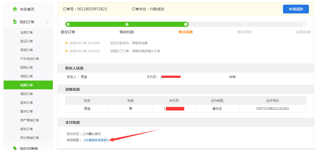Viewport: 326px width, 150px height.
Task: Click the tag icon beside 我的优惠券
Action: point(15,148)
